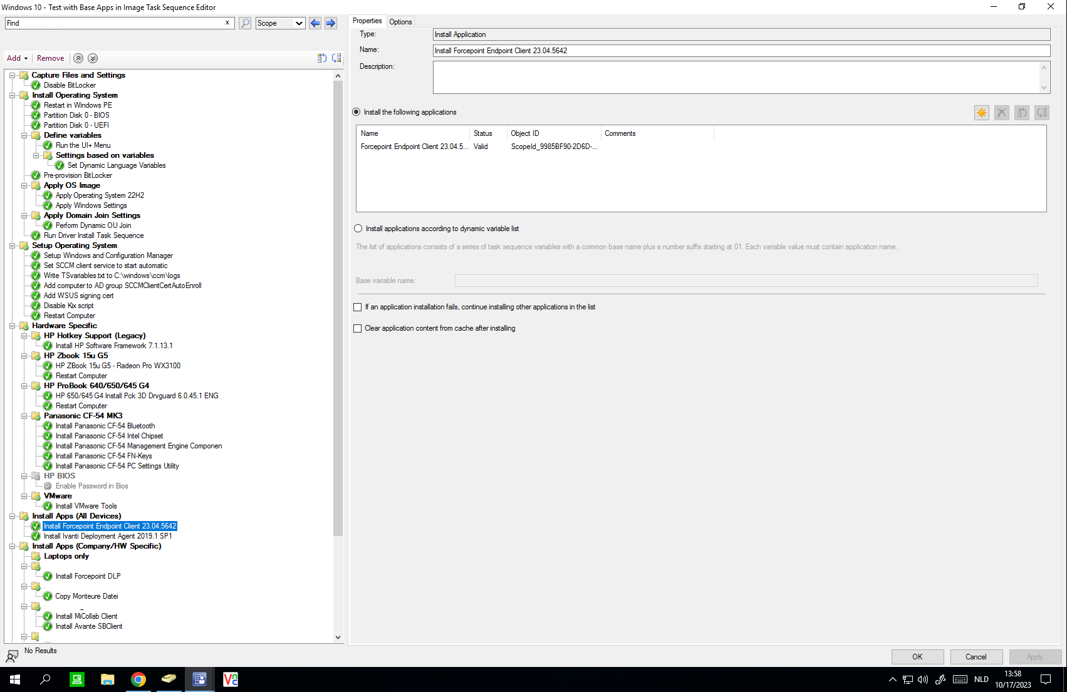Screen dimensions: 1067x692
Task: Collapse HP ProBook 640/650/645 G4 group
Action: point(24,386)
